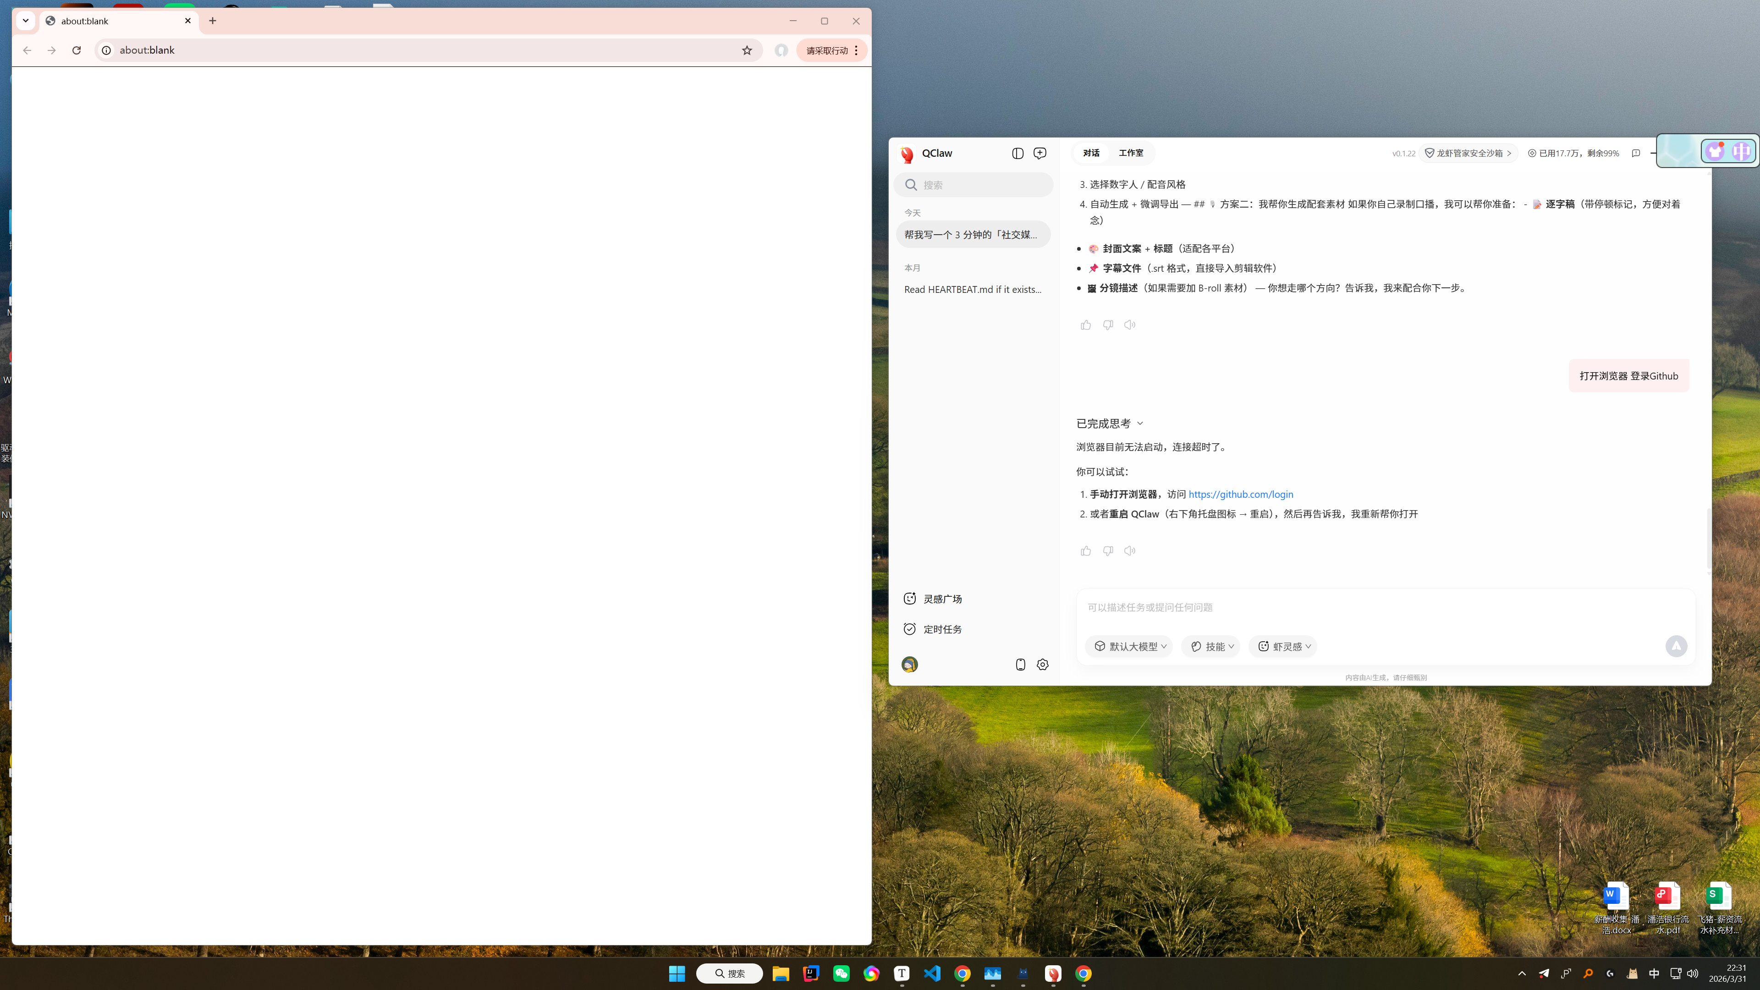Open File Explorer from the taskbar

780,973
